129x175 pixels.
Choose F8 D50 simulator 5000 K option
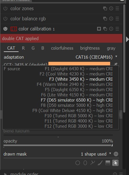(77, 105)
